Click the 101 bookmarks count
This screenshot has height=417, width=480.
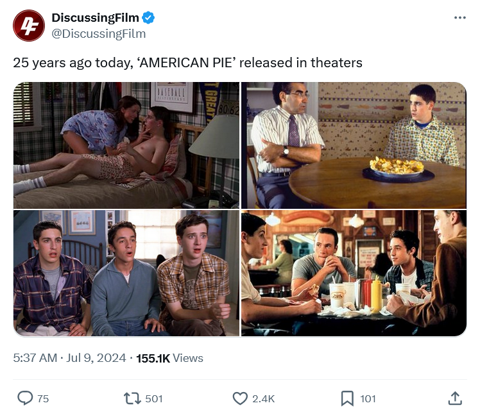coord(368,398)
